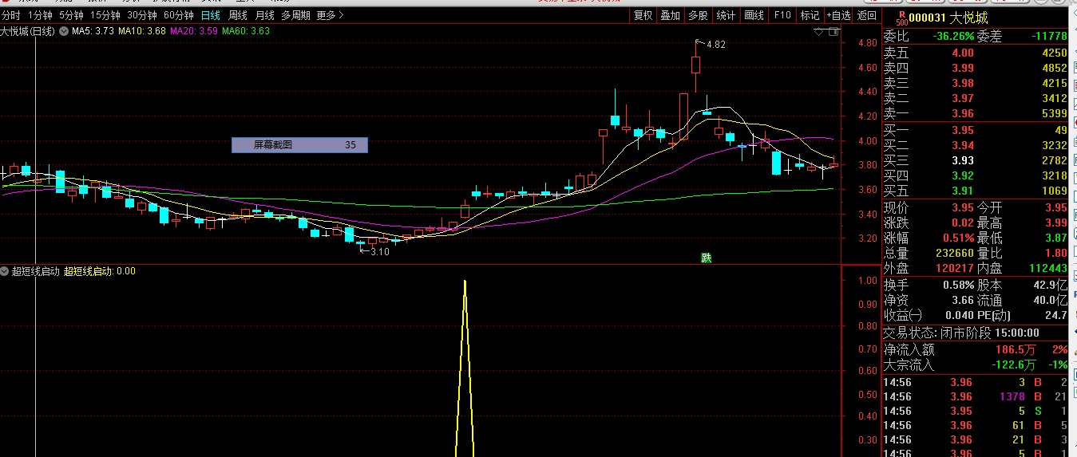The width and height of the screenshot is (1077, 457).
Task: Click the 净流入额 186.5万 row
Action: 975,350
